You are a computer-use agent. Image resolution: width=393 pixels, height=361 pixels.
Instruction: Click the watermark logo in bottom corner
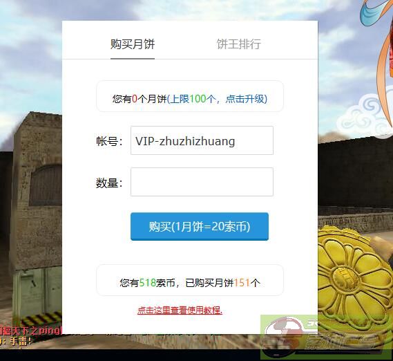pyautogui.click(x=325, y=337)
